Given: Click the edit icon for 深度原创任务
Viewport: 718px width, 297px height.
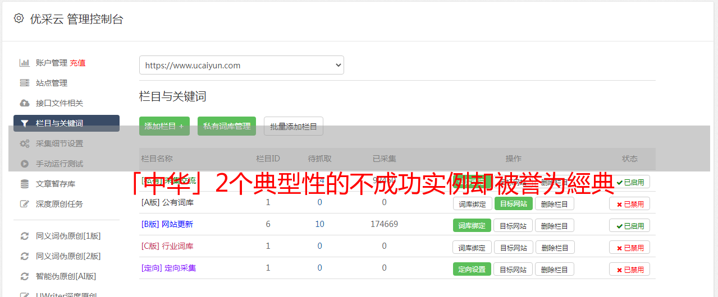Looking at the screenshot, I should click(24, 204).
